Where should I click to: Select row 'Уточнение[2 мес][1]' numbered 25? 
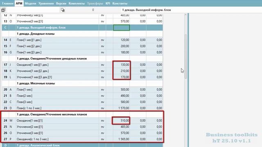tap(82, 127)
